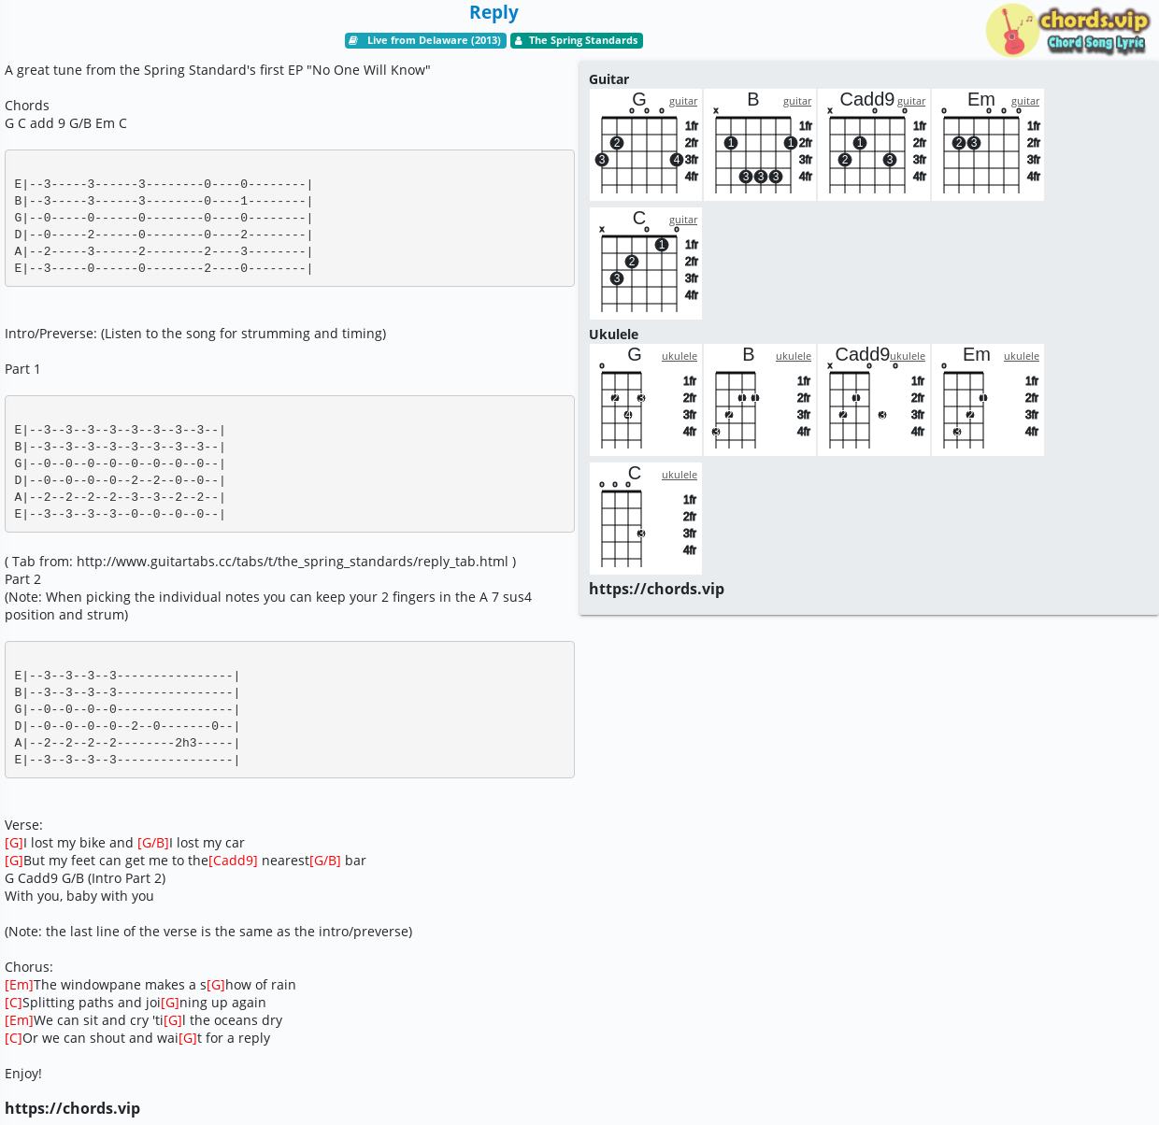Click the guitar link above Cadd9 diagram

point(911,101)
